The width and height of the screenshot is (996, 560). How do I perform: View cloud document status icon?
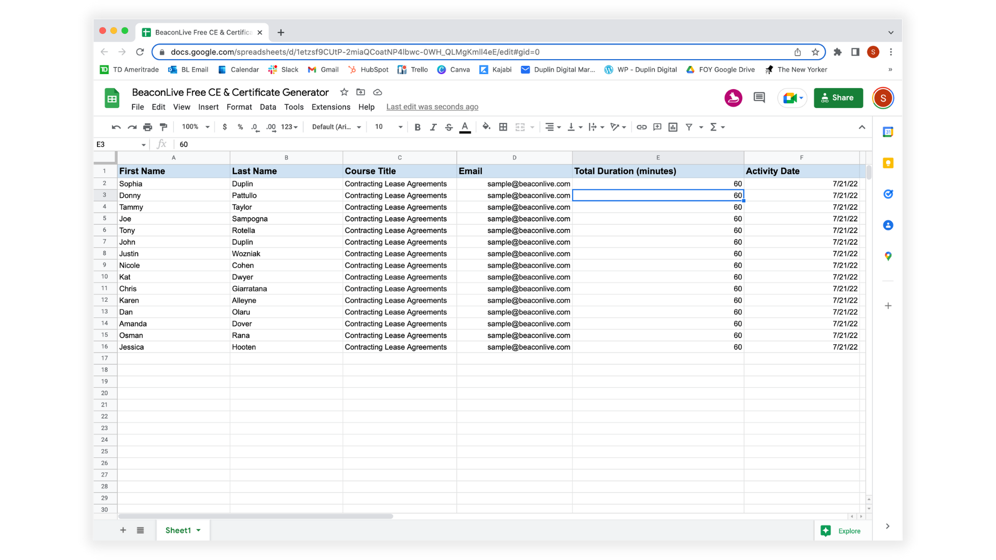[x=378, y=92]
